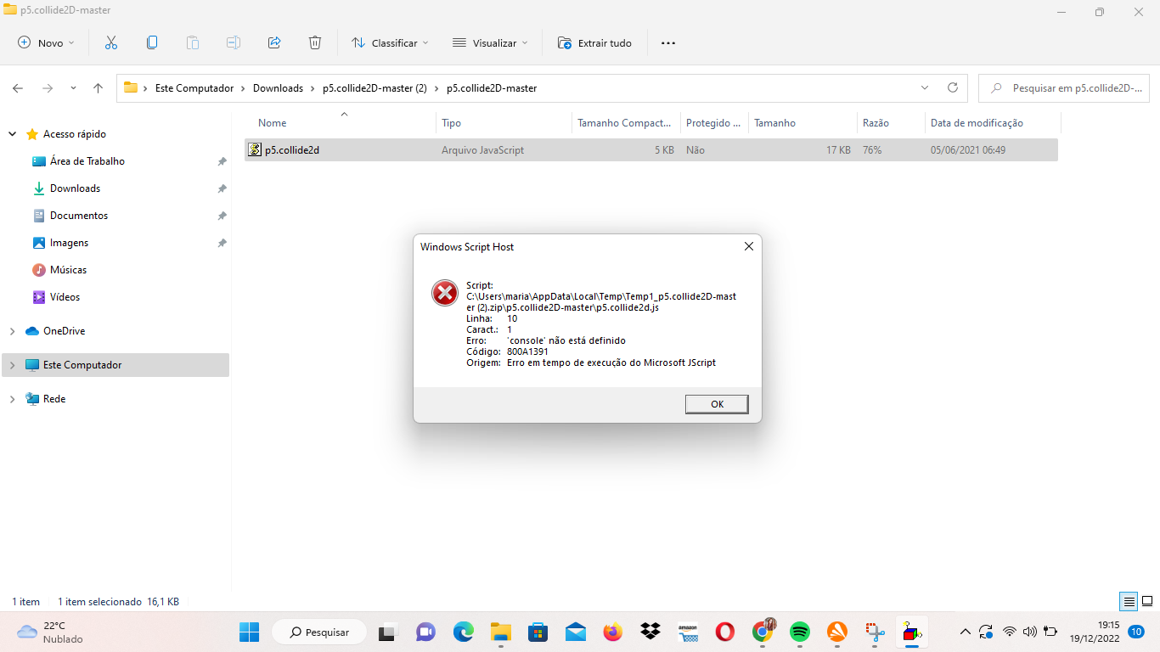Open the weather widget showing 22°C
The height and width of the screenshot is (652, 1160).
click(x=51, y=632)
